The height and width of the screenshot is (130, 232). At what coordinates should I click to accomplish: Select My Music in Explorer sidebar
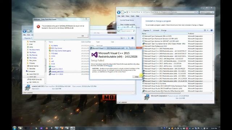coord(33,52)
